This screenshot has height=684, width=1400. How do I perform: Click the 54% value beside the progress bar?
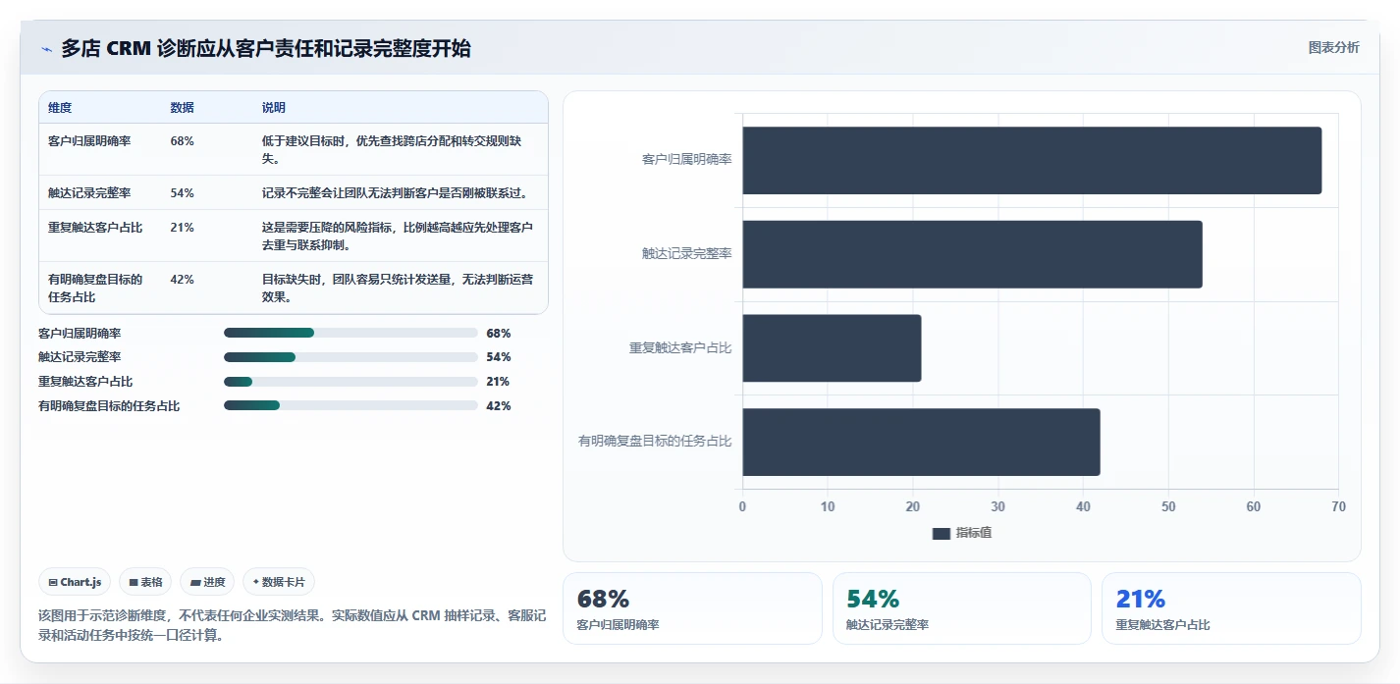tap(499, 357)
